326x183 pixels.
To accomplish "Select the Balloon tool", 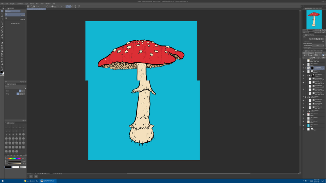I will click(2, 67).
